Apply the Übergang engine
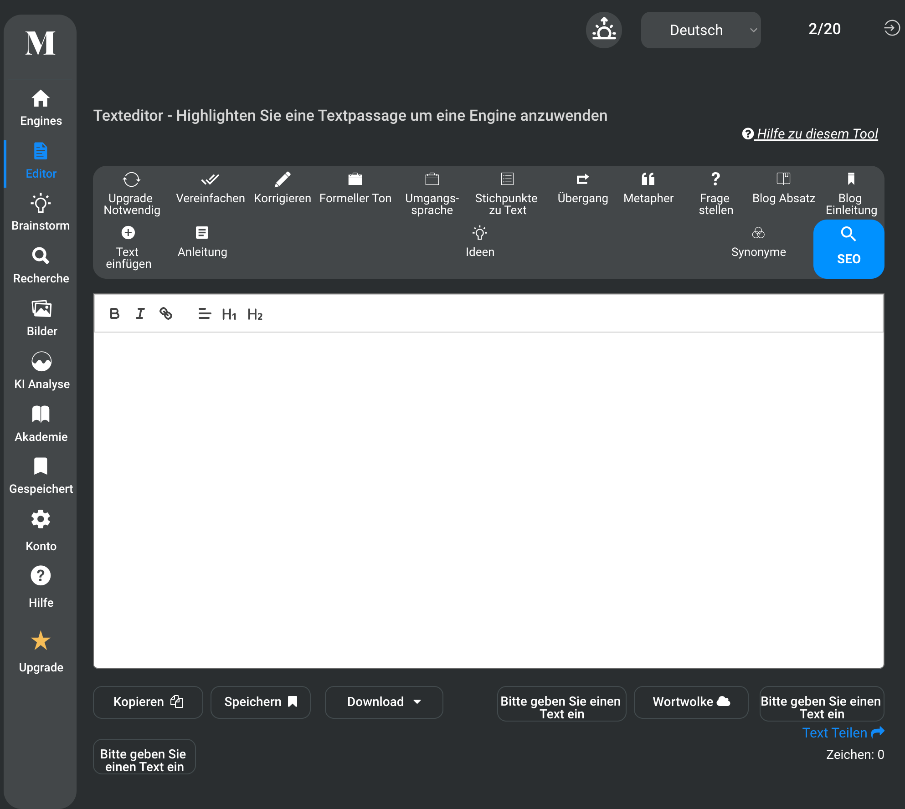905x809 pixels. (x=583, y=188)
